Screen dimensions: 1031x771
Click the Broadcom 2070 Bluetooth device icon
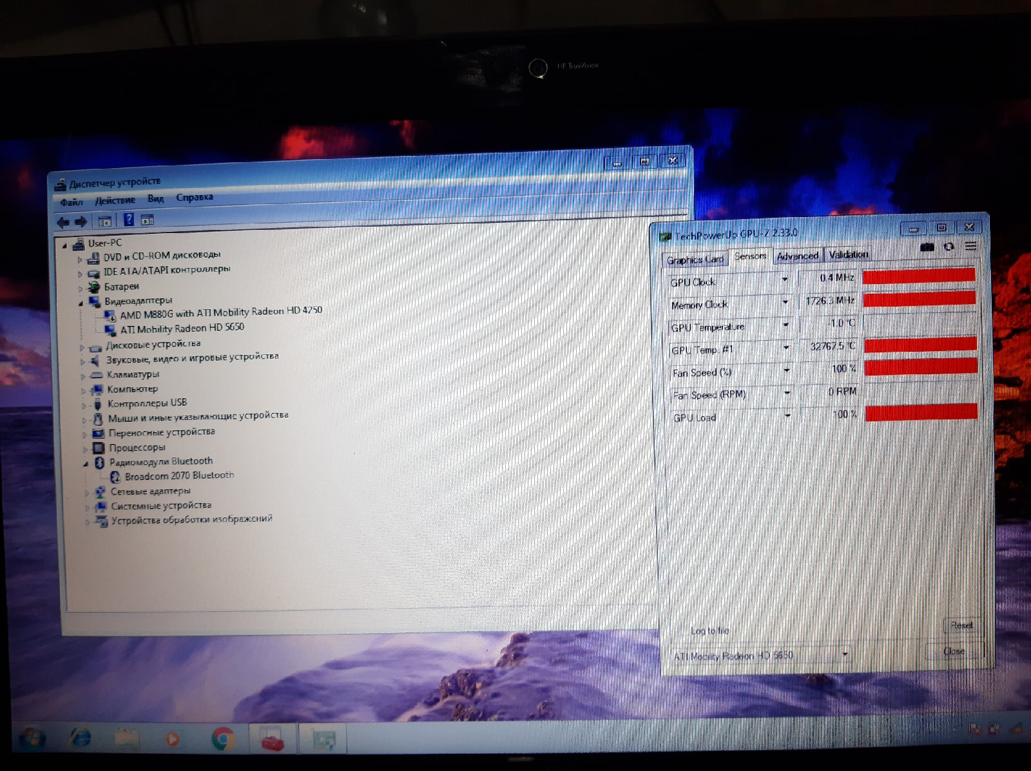click(x=115, y=477)
